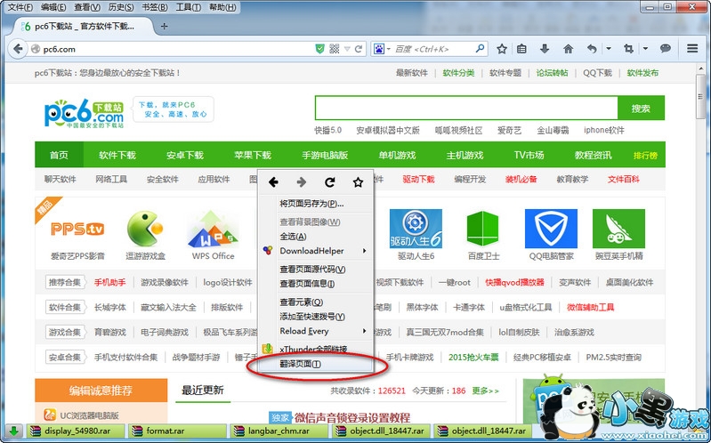Bookmark this page with the star icon
The image size is (711, 443).
point(502,49)
